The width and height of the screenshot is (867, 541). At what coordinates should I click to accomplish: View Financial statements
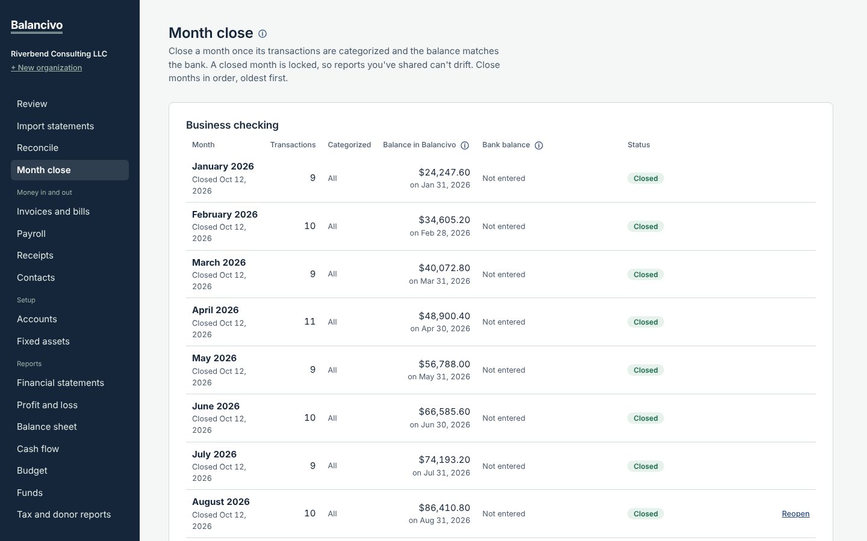click(70, 383)
